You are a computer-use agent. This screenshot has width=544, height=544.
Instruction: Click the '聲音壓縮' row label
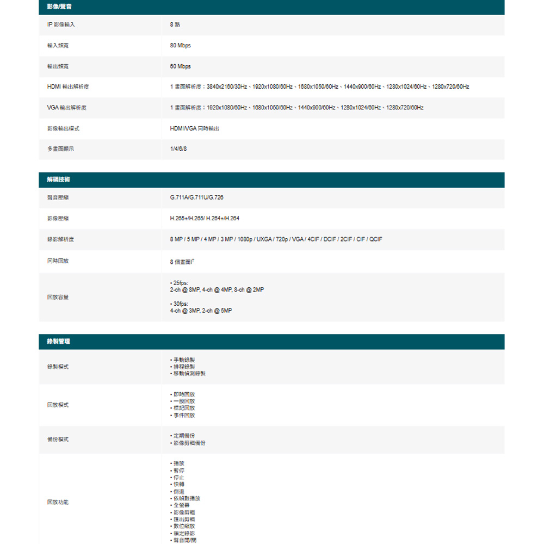point(58,197)
